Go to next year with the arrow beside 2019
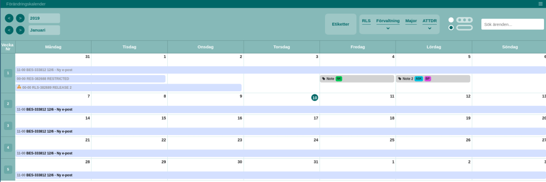Image resolution: width=546 pixels, height=182 pixels. [x=20, y=18]
